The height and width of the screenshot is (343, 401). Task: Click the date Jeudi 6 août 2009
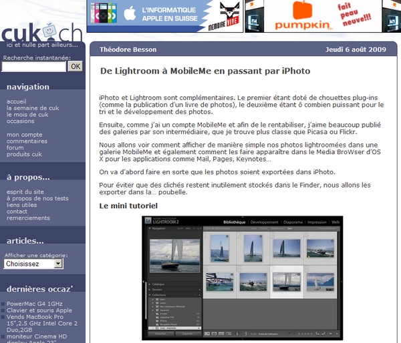[x=356, y=49]
